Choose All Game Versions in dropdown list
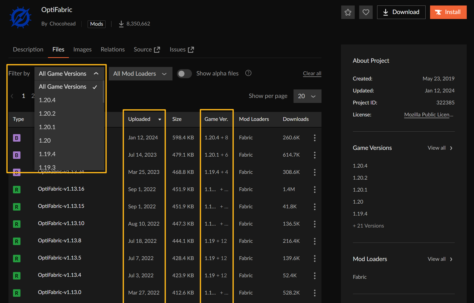 68,87
